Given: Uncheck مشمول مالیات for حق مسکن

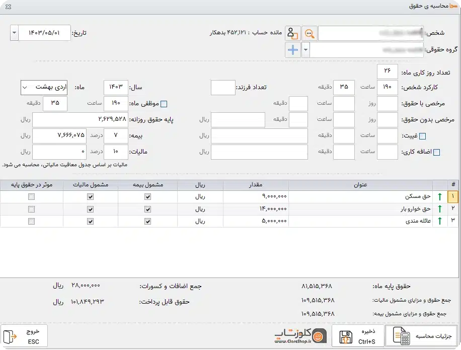Looking at the screenshot, I should [90, 197].
